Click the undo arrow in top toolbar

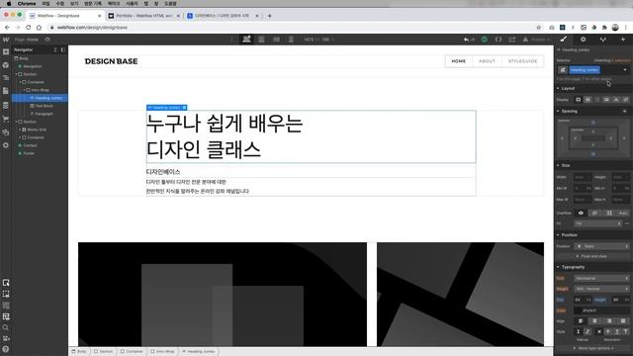(x=467, y=40)
